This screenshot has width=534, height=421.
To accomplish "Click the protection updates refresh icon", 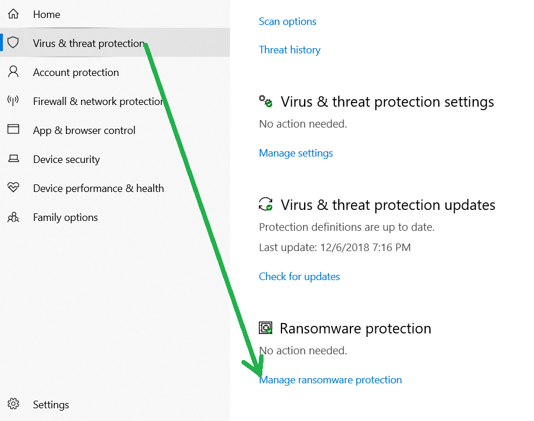I will tap(265, 204).
